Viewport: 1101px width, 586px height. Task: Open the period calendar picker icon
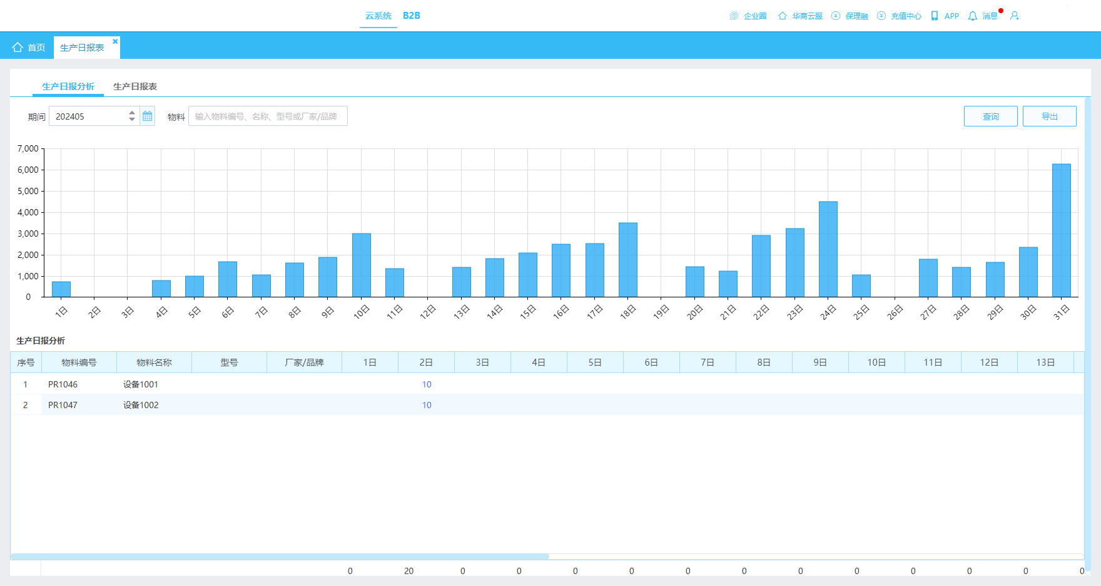coord(147,116)
